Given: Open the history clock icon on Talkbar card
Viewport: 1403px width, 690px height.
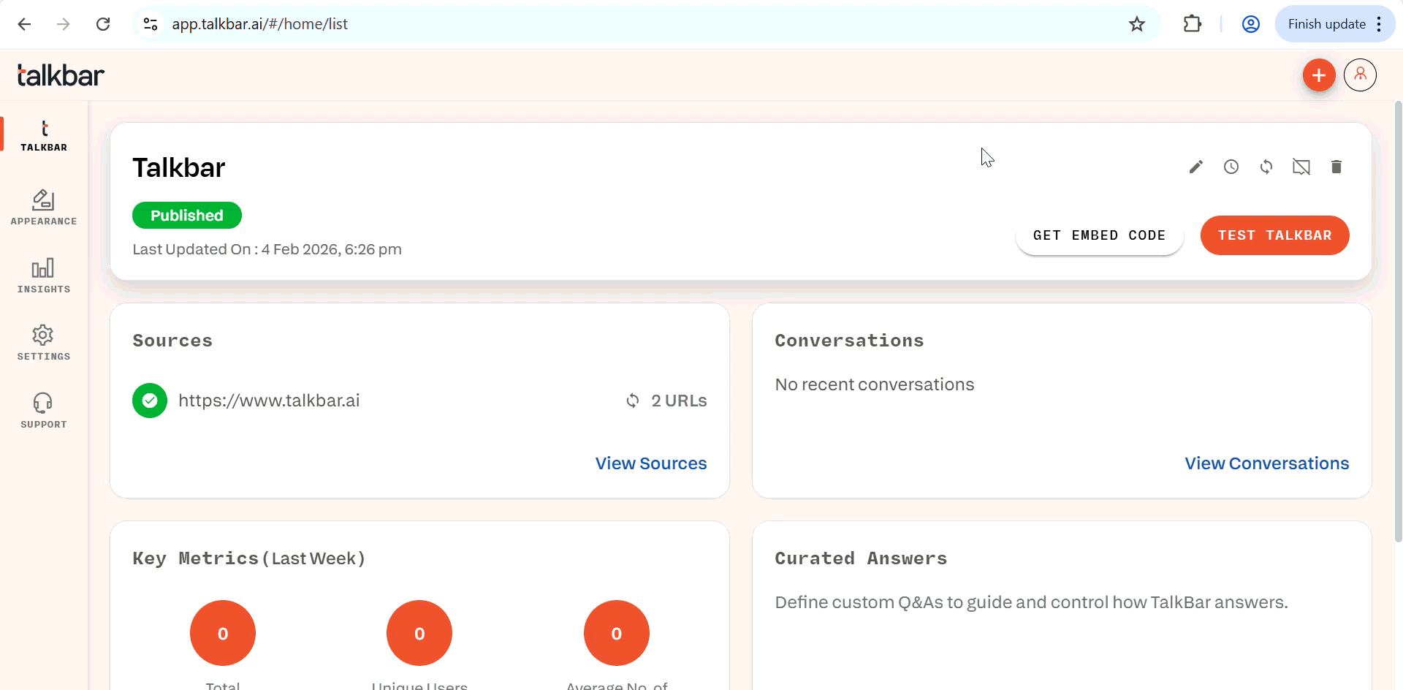Looking at the screenshot, I should pyautogui.click(x=1231, y=167).
